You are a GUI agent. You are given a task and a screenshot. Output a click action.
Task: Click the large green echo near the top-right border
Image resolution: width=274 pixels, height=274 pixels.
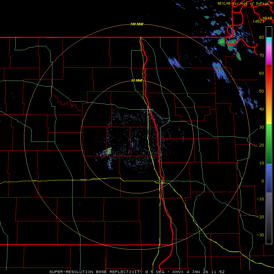click(x=222, y=42)
